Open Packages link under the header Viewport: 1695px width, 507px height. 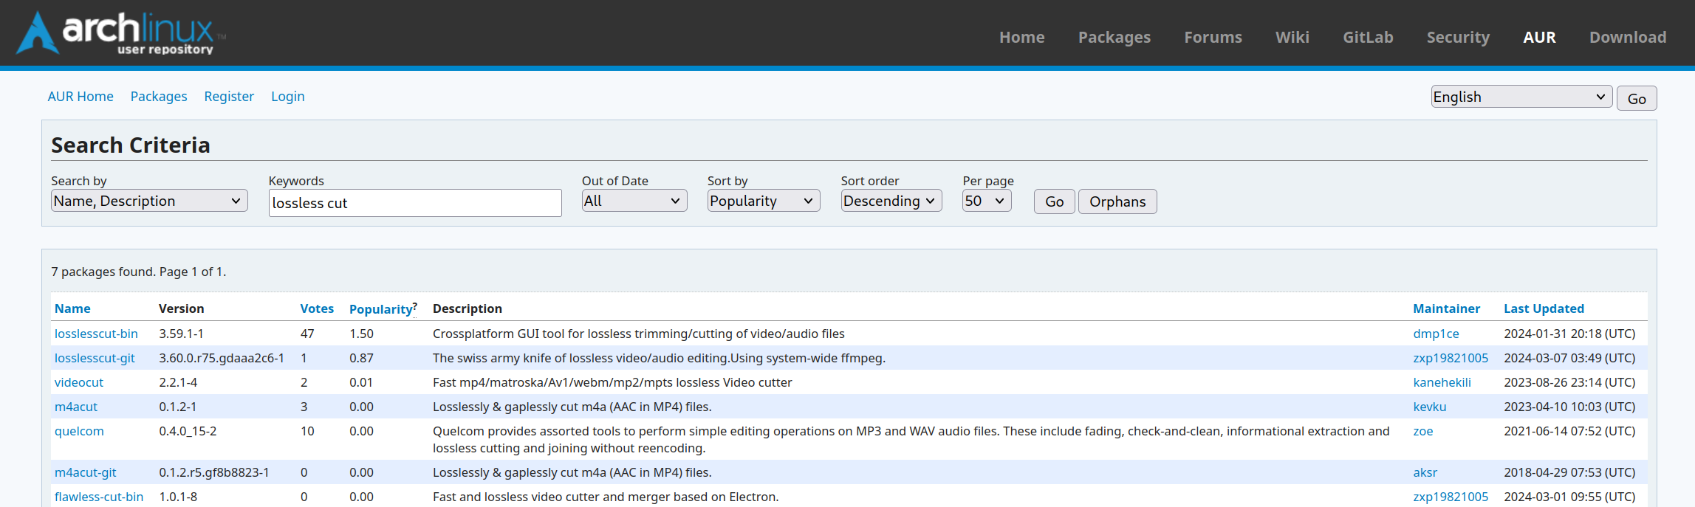[x=159, y=97]
